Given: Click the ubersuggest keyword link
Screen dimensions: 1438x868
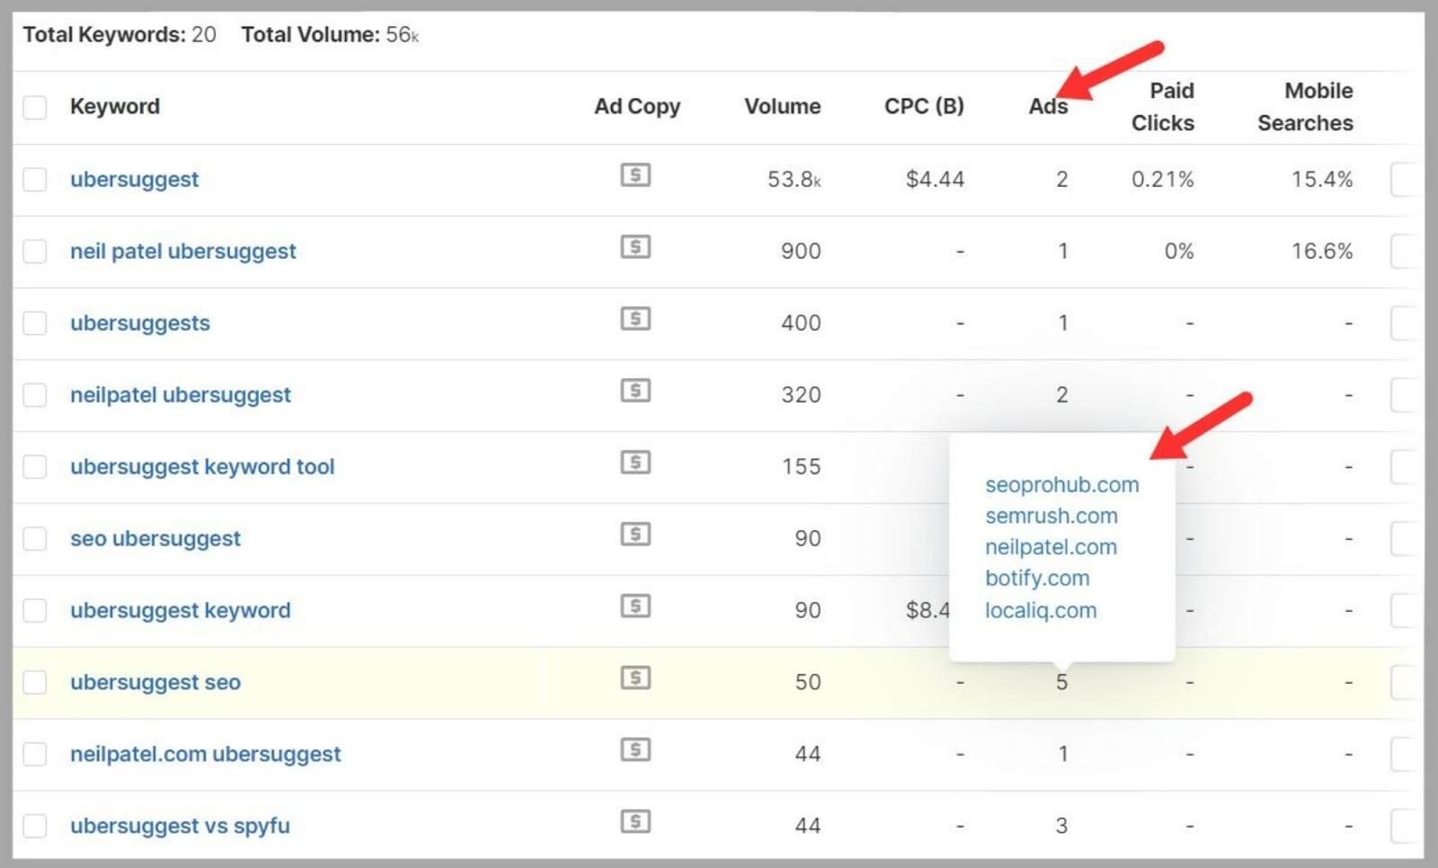Looking at the screenshot, I should pos(180,609).
